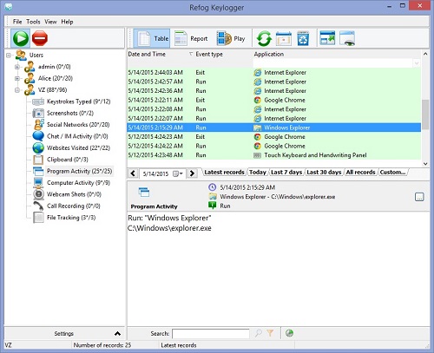This screenshot has height=353, width=434.
Task: Collapse the VZ user node
Action: [17, 90]
